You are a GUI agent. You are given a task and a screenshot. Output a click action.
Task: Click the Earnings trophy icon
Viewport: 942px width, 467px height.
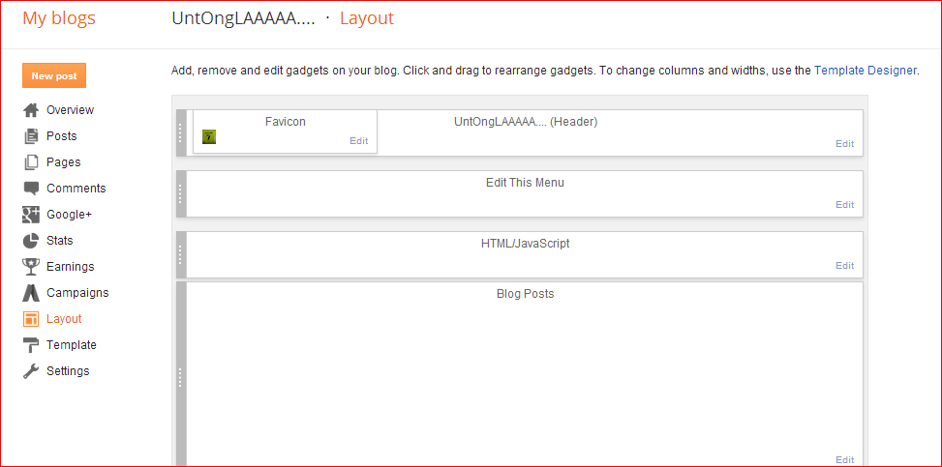point(31,267)
